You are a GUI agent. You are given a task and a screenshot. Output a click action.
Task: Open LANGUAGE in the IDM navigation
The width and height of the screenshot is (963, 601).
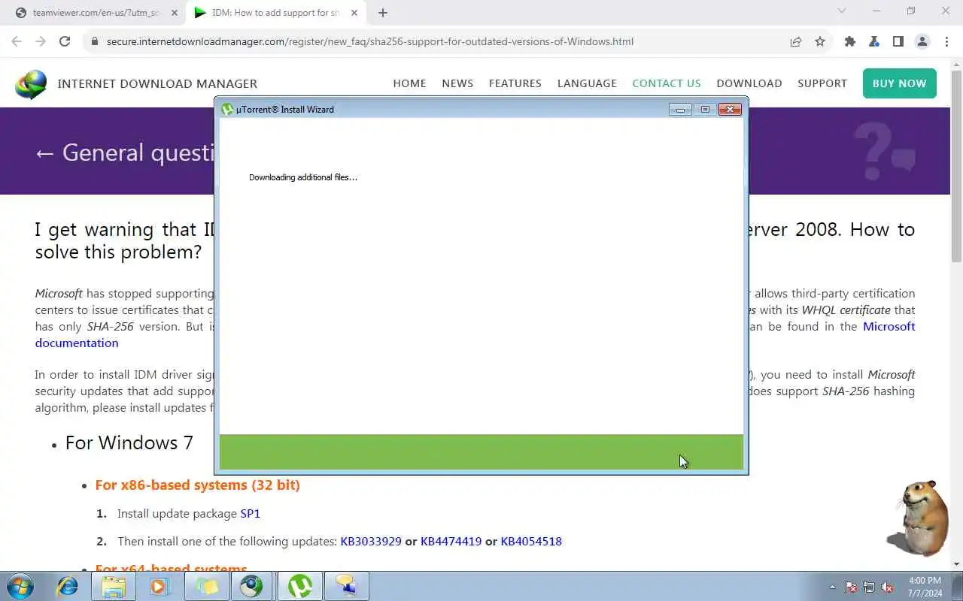[587, 83]
